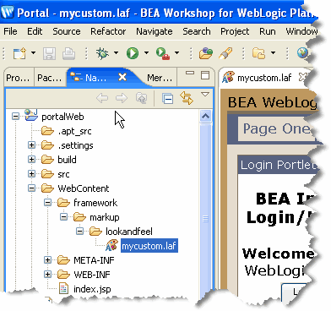Open the Debug dropdown arrow
The height and width of the screenshot is (311, 331).
pyautogui.click(x=116, y=52)
